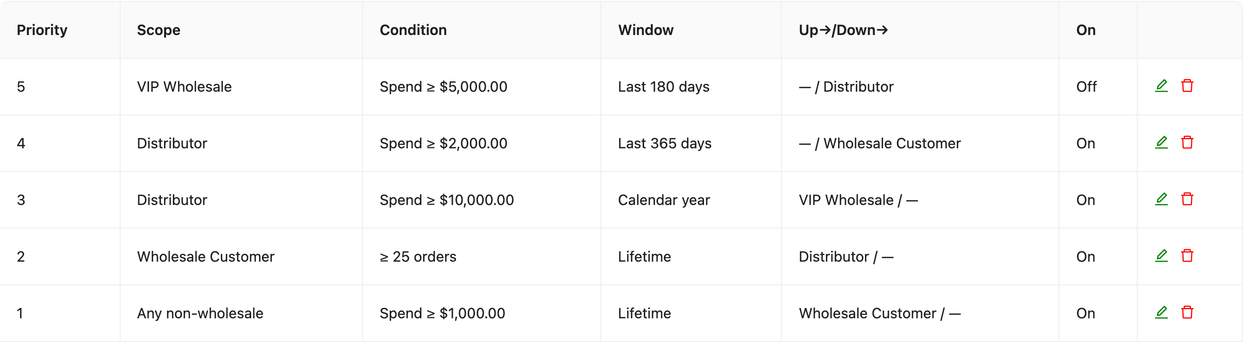Viewport: 1243px width, 342px height.
Task: Click the Condition column header
Action: pyautogui.click(x=413, y=30)
